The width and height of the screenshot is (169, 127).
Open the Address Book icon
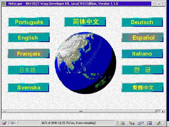(x=149, y=123)
